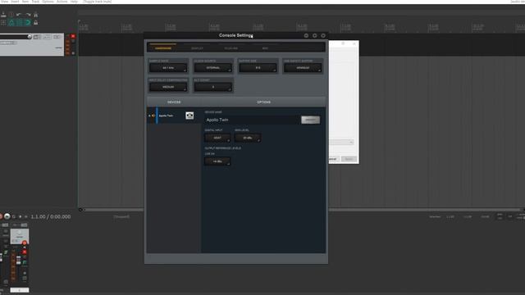Click the speaker icon beside Apollo Twin
Screen dimensions: 525x295
pos(153,116)
